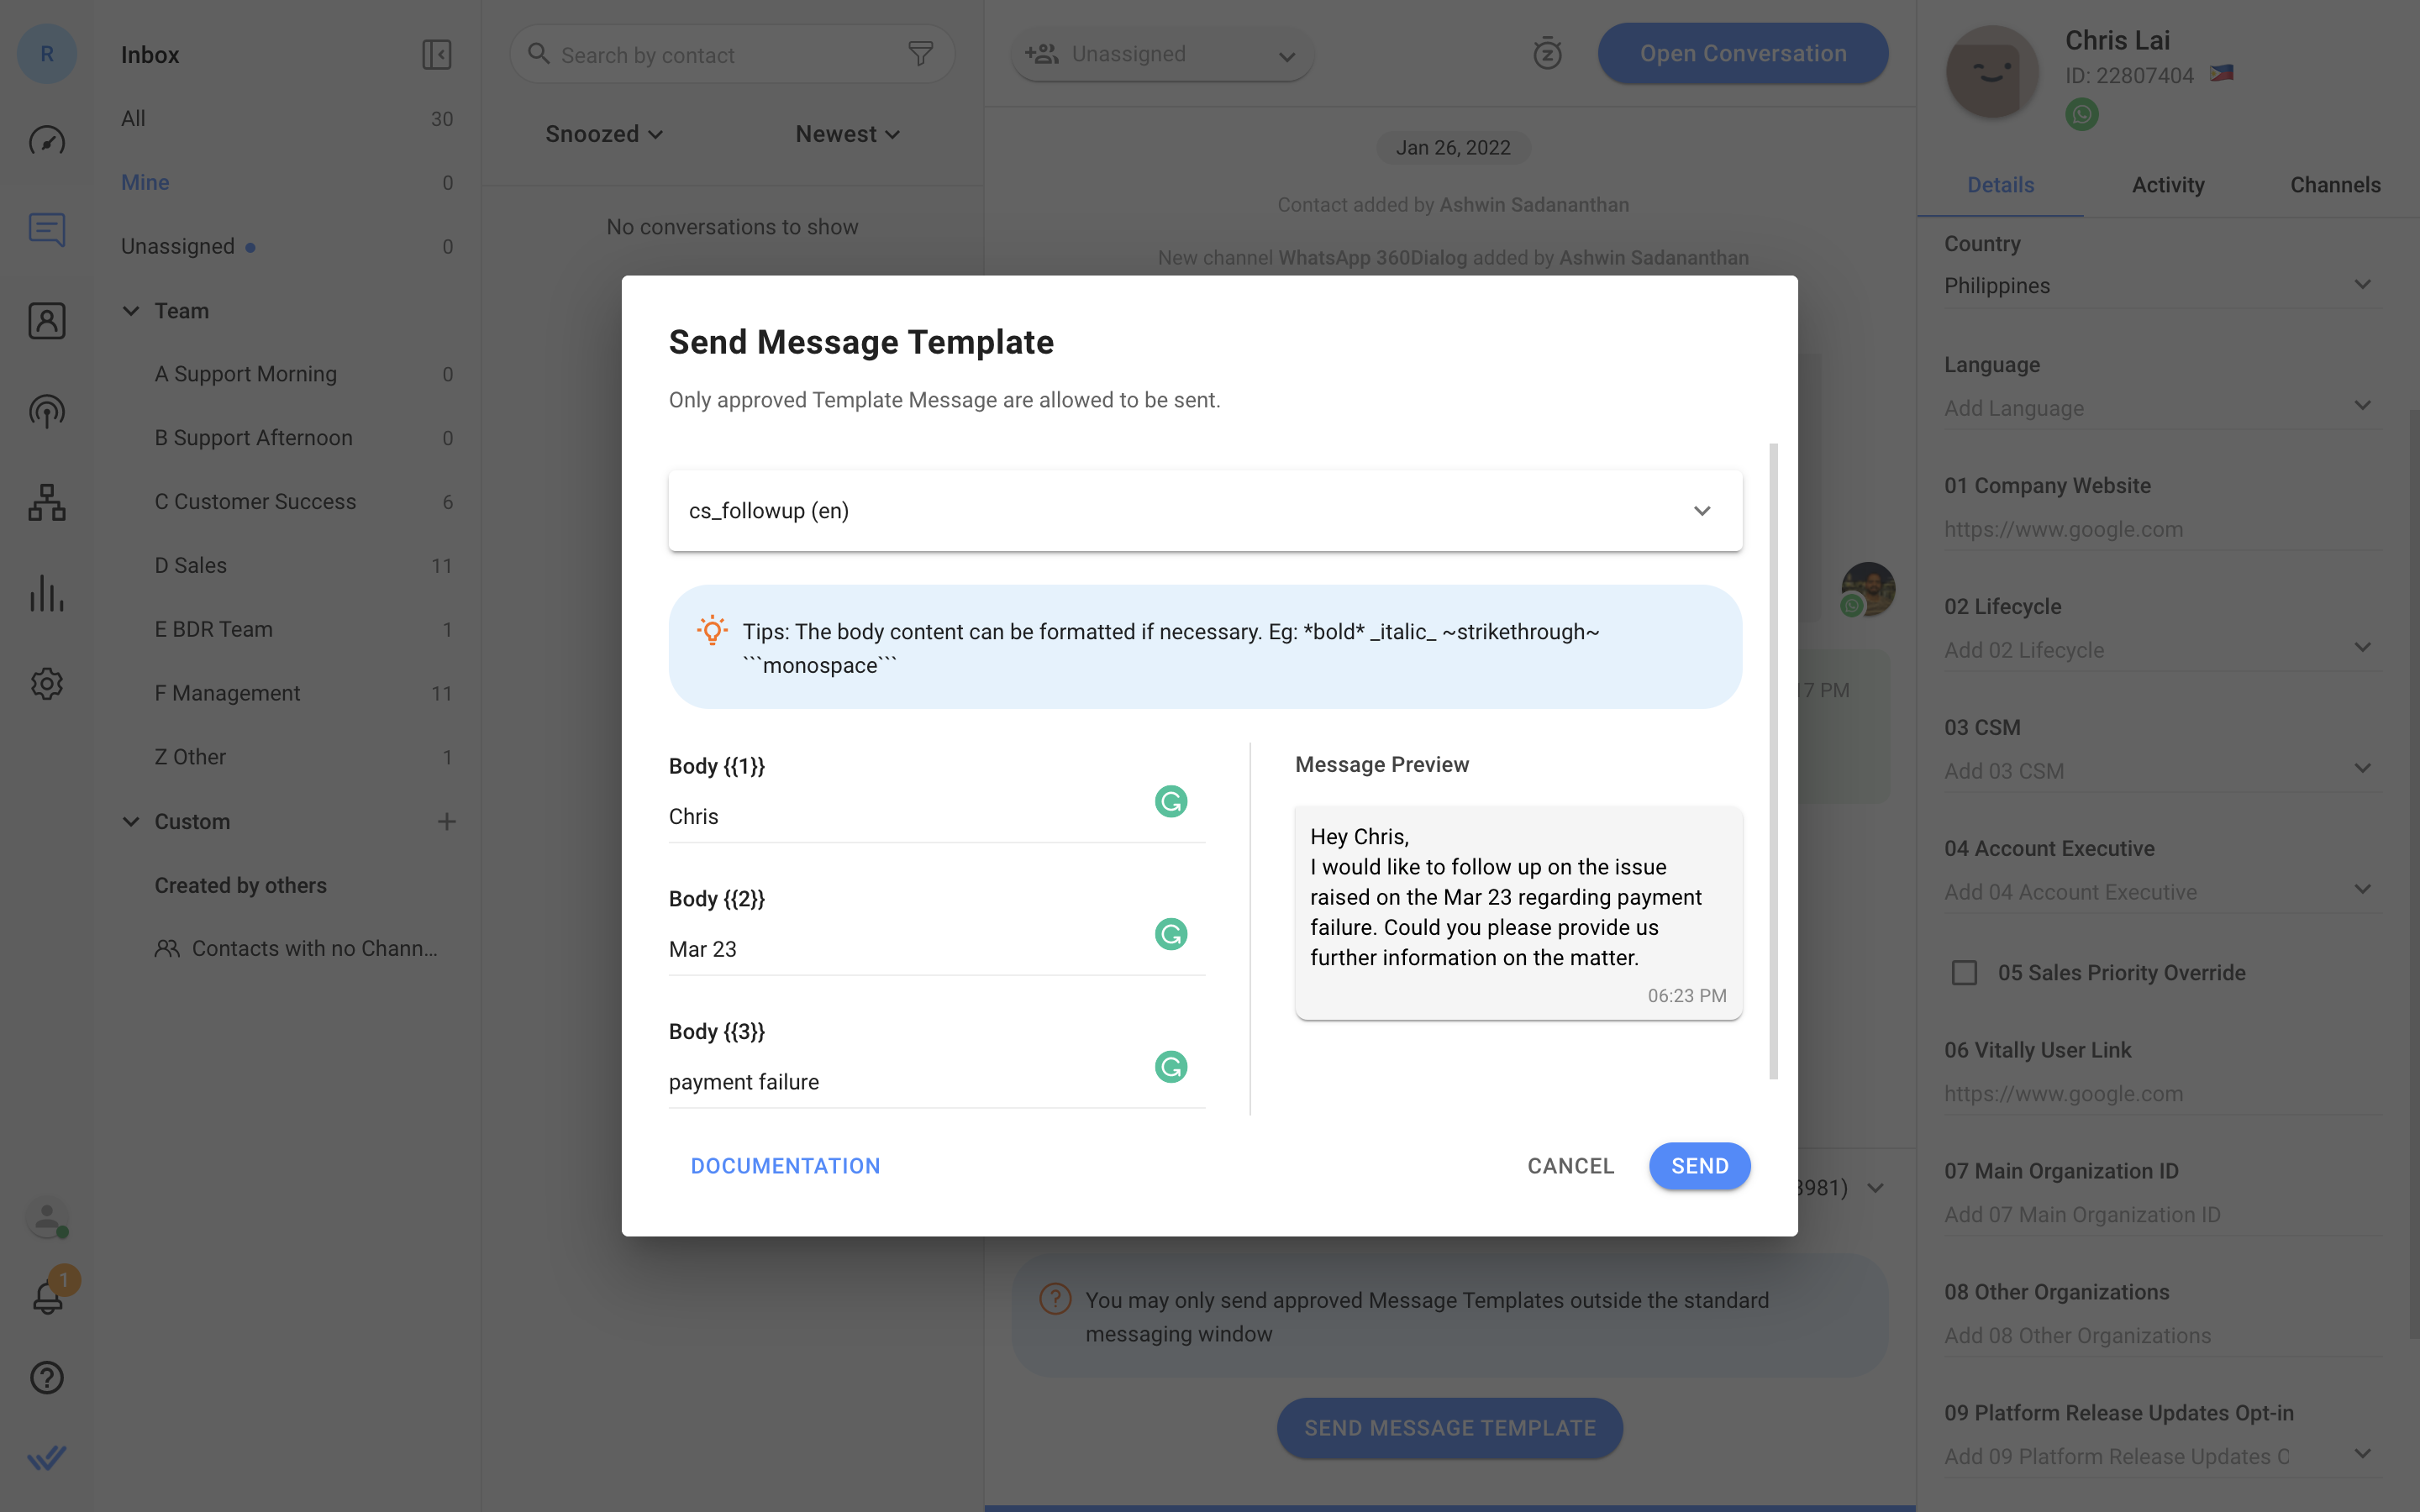2420x1512 pixels.
Task: Switch to the Channels tab
Action: pyautogui.click(x=2334, y=185)
